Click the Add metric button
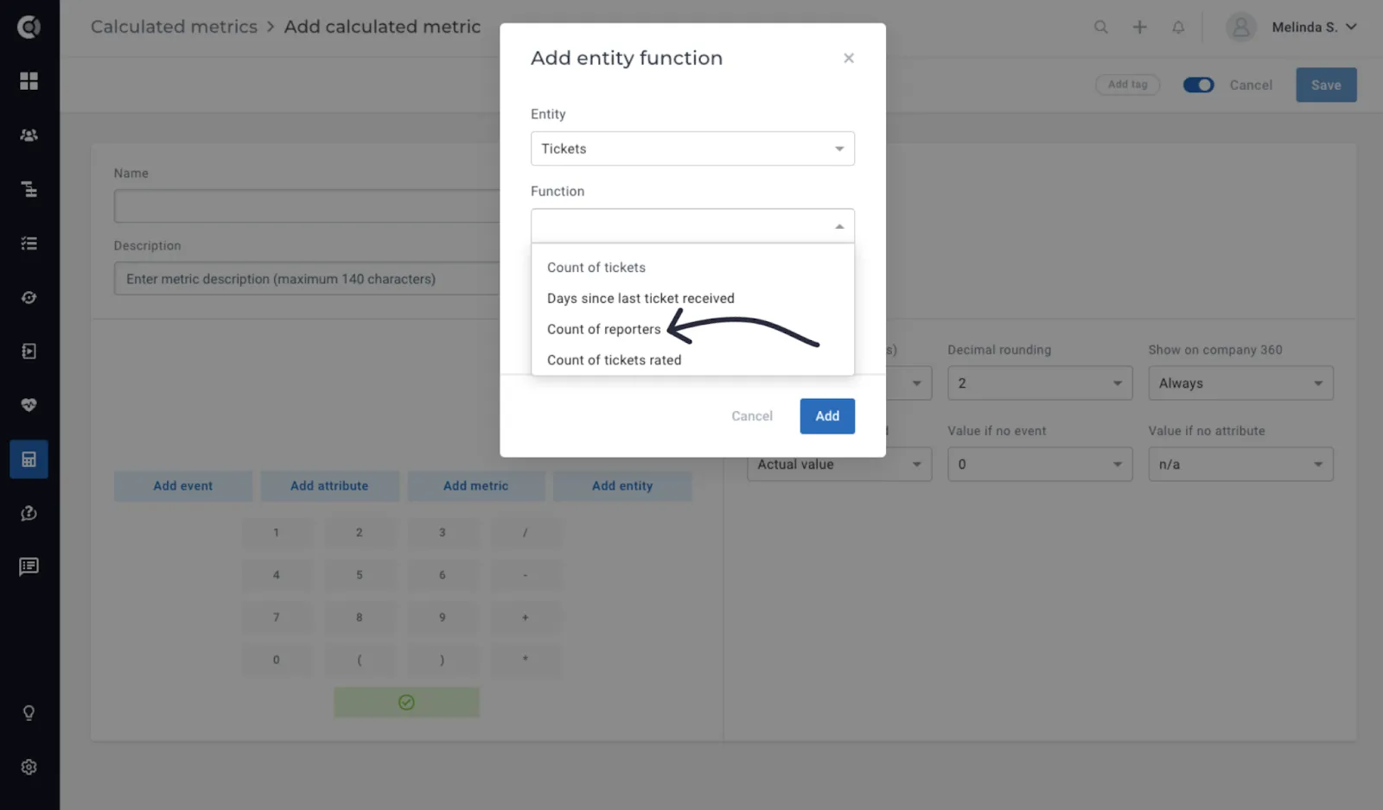 pyautogui.click(x=475, y=486)
